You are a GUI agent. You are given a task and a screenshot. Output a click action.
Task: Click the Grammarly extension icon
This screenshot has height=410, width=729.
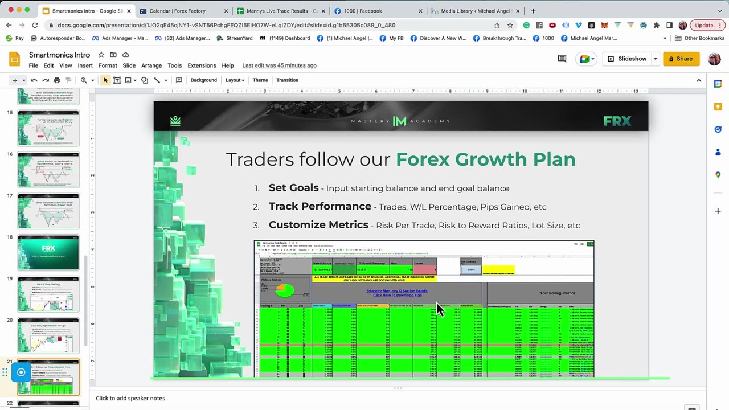coord(526,25)
